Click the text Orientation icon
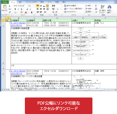 [x=45, y=12]
